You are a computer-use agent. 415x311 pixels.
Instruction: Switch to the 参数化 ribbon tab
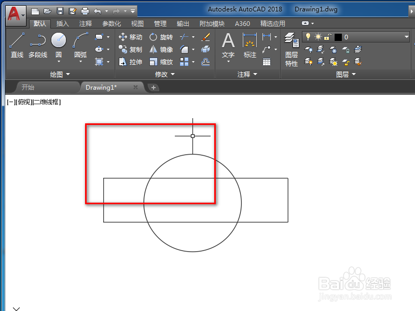pos(112,23)
